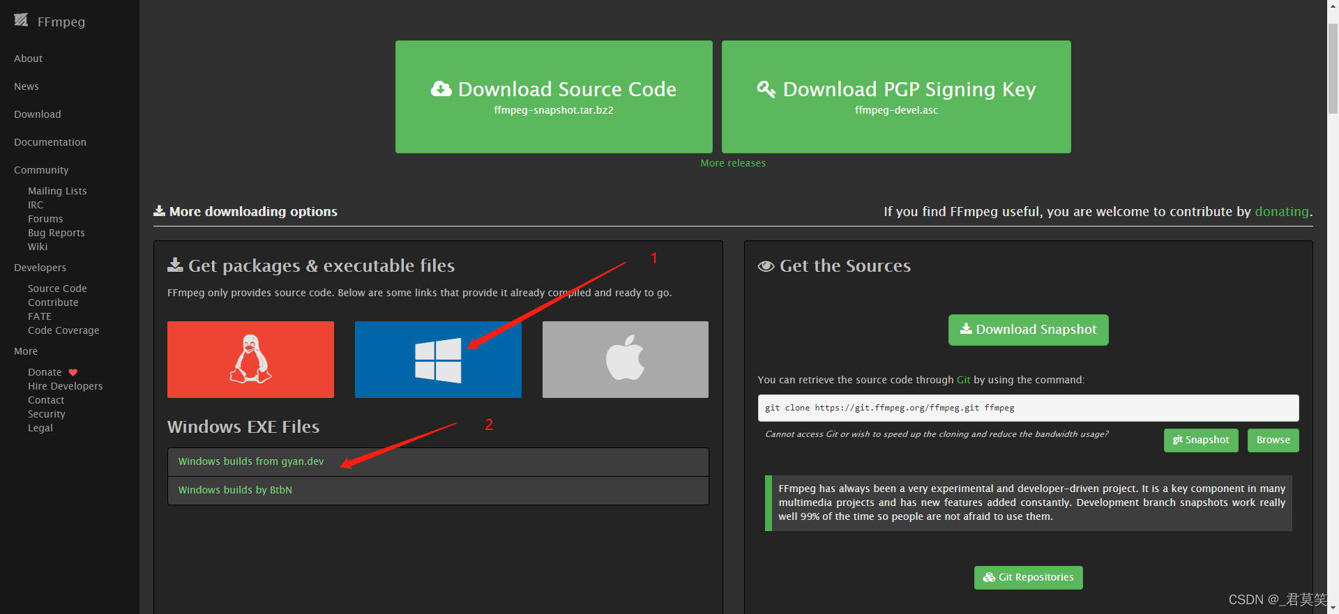
Task: Open the Community menu item
Action: point(41,170)
